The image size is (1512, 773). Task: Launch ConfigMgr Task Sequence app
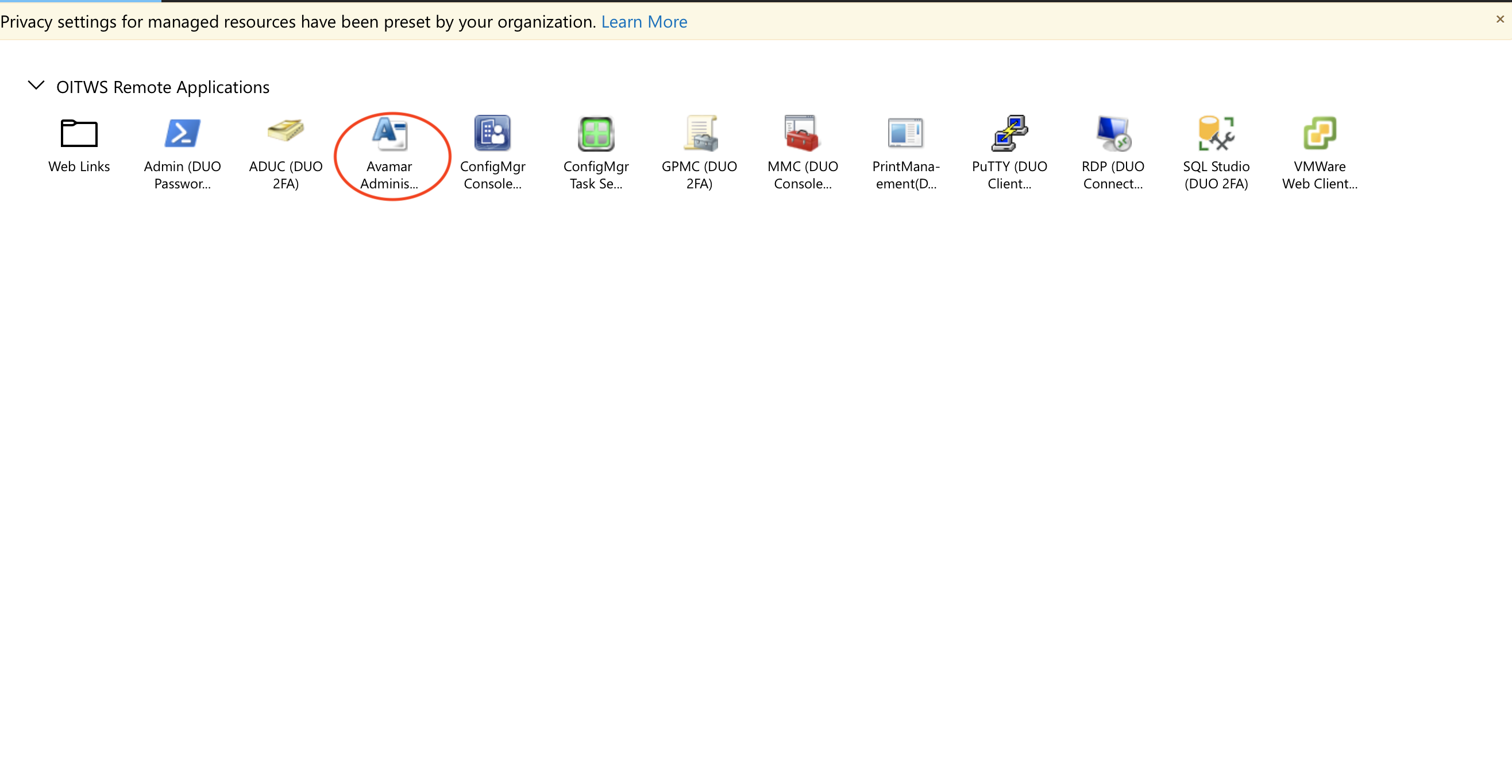point(596,133)
